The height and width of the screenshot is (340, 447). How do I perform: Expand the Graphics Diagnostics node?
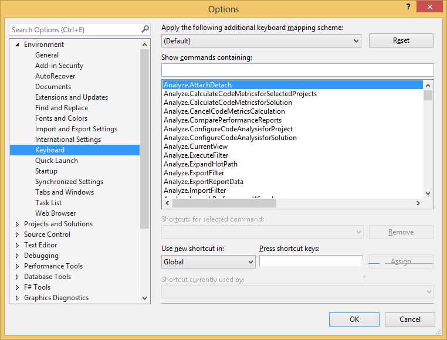point(17,298)
